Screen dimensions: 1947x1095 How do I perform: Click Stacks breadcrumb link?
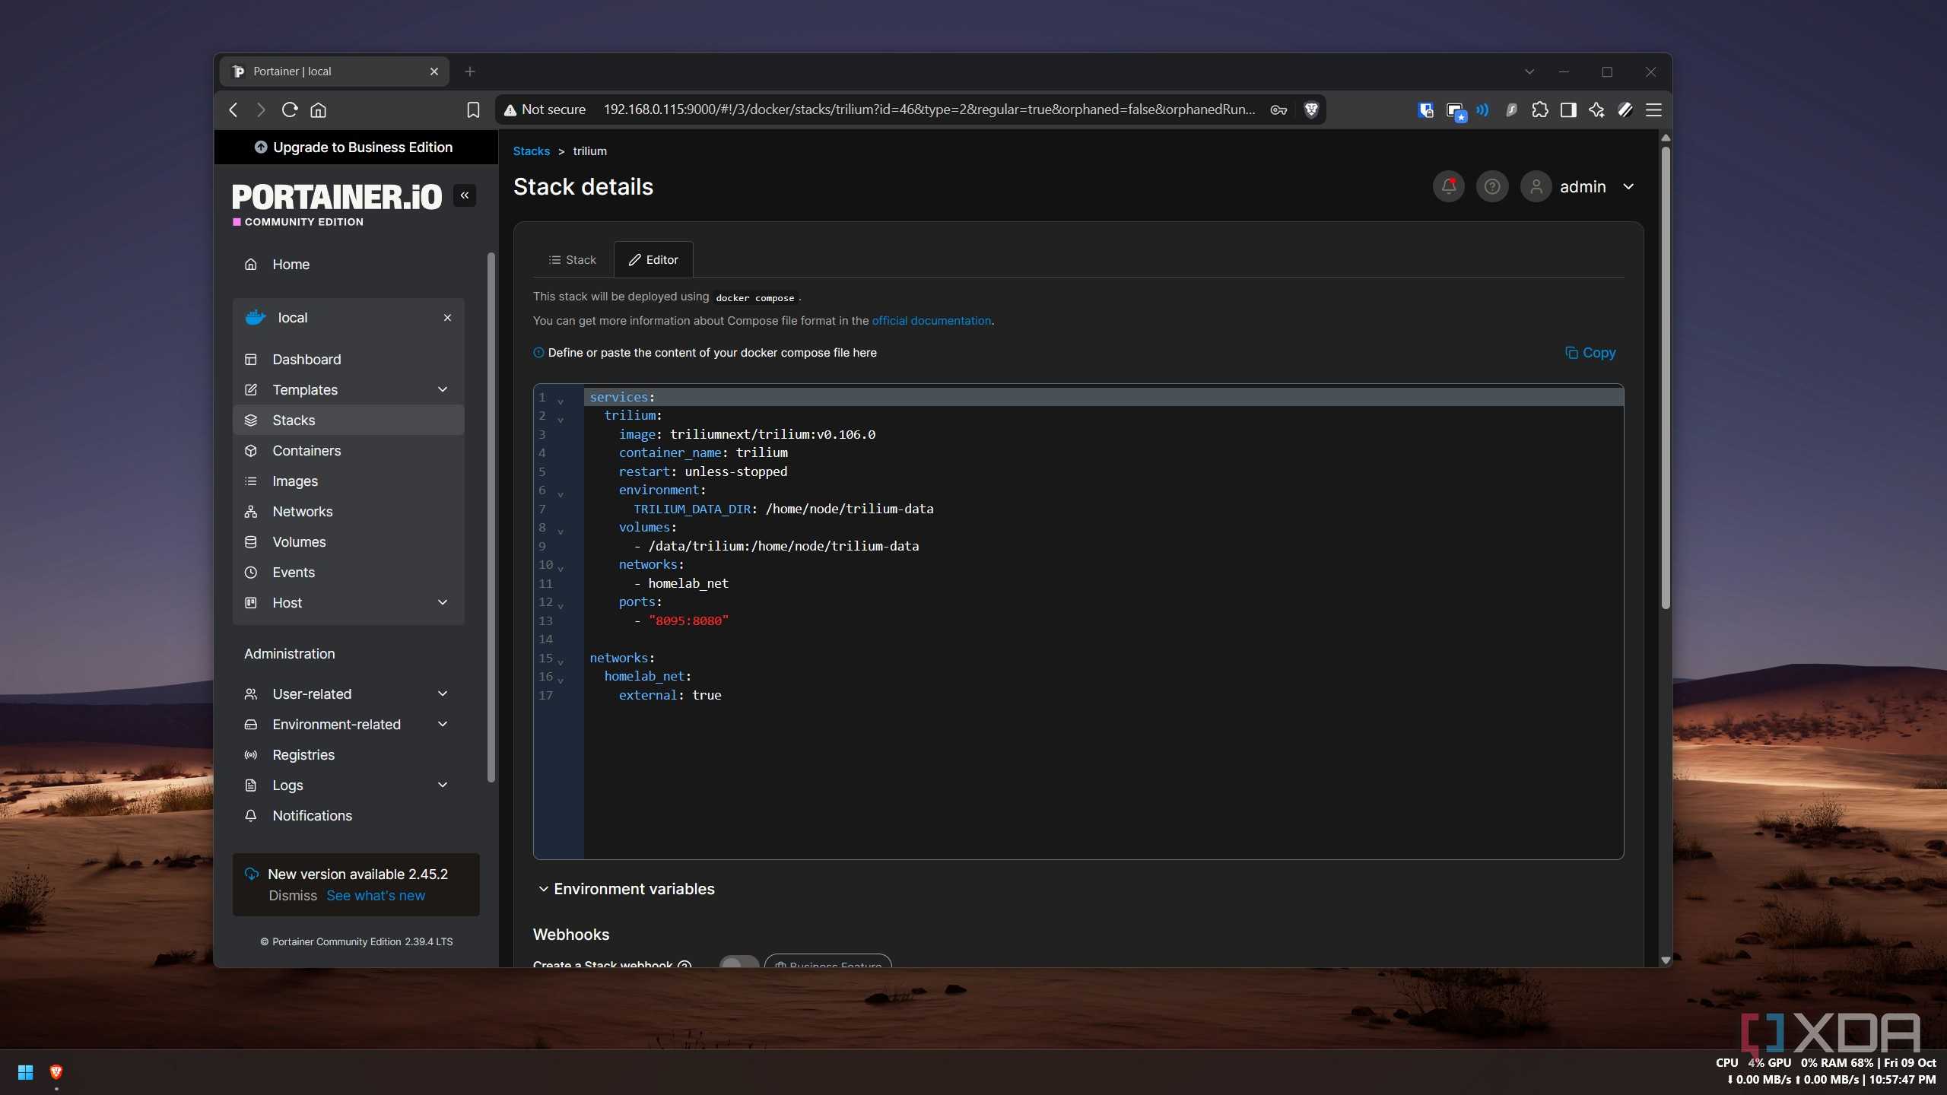531,151
